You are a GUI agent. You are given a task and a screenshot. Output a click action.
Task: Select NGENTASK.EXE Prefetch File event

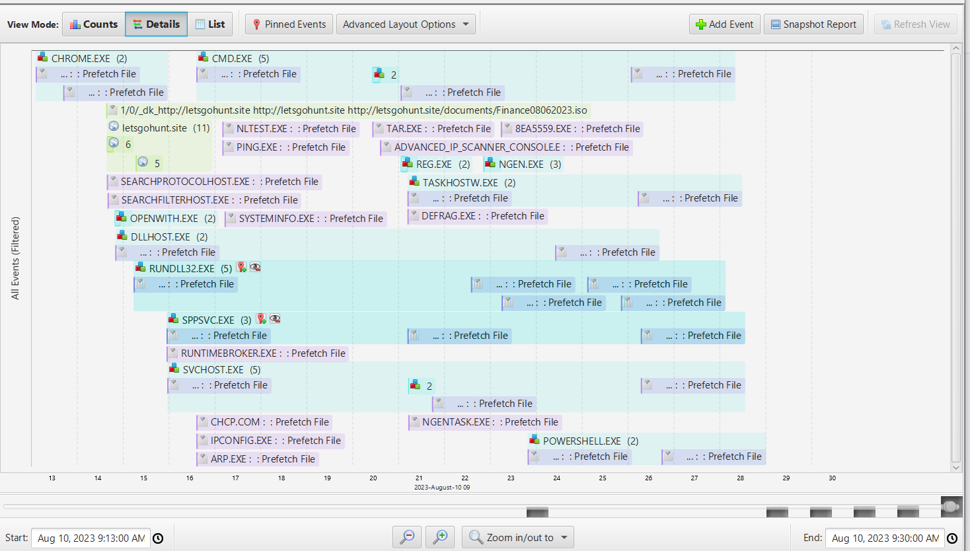[x=485, y=422]
